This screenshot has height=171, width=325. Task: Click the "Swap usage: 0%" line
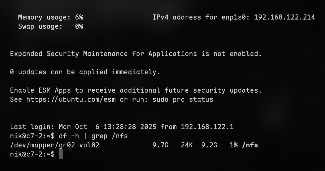51,26
